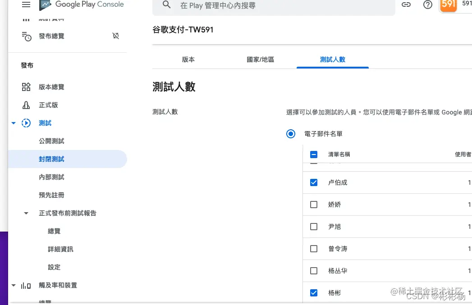The height and width of the screenshot is (305, 472).
Task: Collapse the 測試 section arrow
Action: coord(14,123)
